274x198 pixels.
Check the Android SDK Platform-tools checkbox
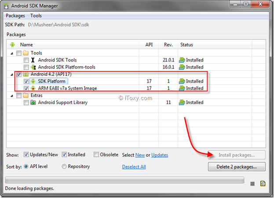[x=26, y=67]
